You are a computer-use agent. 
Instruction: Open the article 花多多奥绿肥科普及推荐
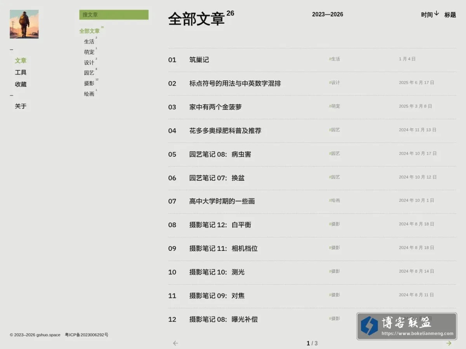coord(225,131)
